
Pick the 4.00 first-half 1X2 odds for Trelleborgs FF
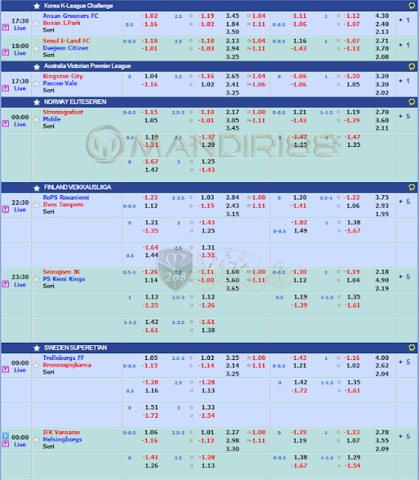(x=382, y=358)
